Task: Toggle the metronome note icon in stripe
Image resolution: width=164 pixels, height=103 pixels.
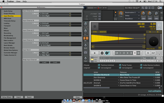Action: pyautogui.click(x=144, y=46)
